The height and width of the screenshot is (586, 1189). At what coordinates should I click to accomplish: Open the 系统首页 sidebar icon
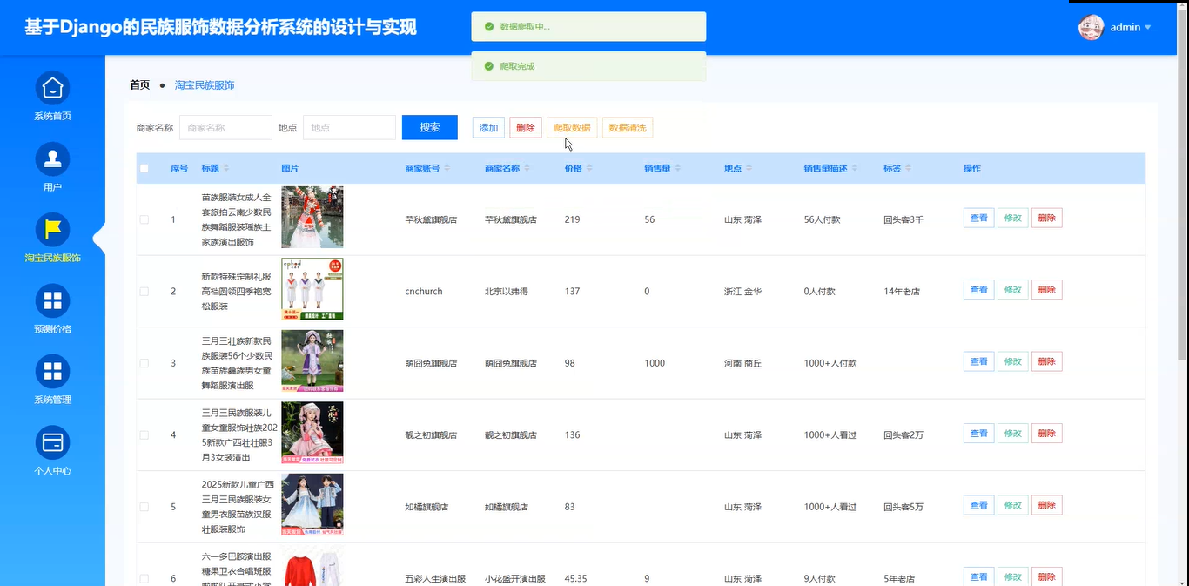pos(52,87)
